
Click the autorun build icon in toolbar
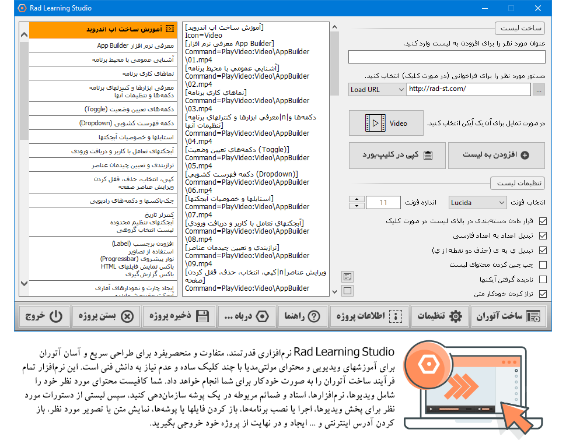533,316
